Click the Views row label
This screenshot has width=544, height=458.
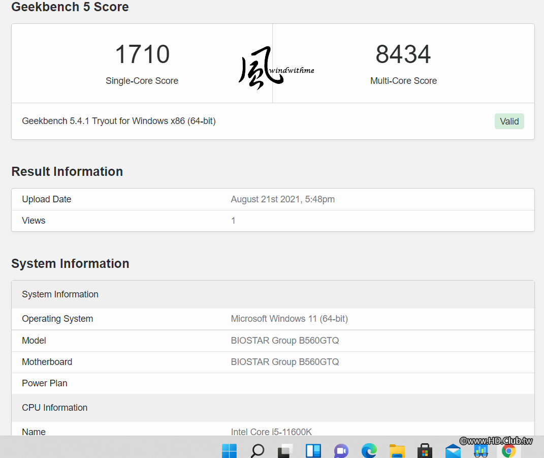point(34,221)
